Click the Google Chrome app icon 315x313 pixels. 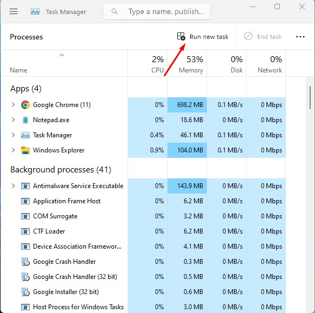point(25,105)
